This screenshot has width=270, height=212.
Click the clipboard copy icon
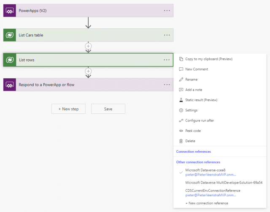(181, 59)
